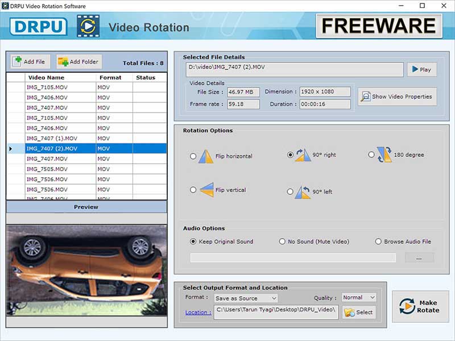Viewport: 455px width, 341px height.
Task: Click the Add File button
Action: [x=30, y=61]
